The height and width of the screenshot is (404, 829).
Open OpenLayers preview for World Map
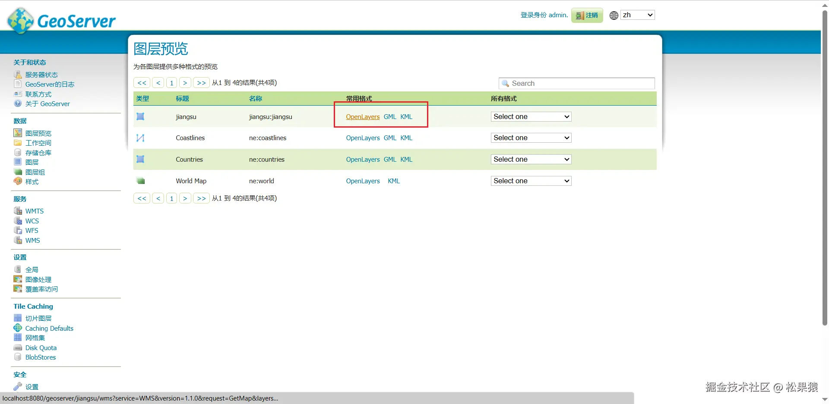click(363, 181)
